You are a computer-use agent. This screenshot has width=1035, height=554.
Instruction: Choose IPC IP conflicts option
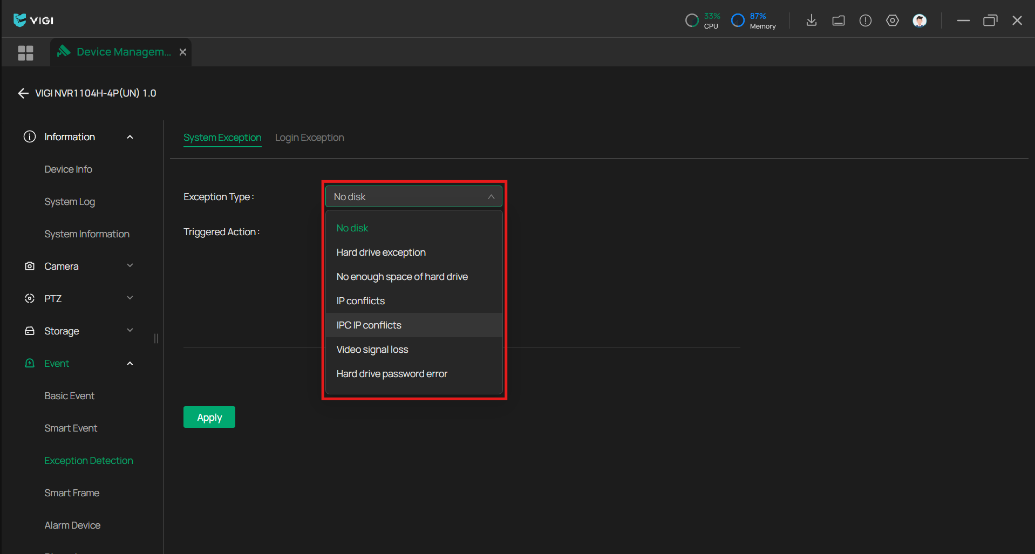[x=369, y=325]
